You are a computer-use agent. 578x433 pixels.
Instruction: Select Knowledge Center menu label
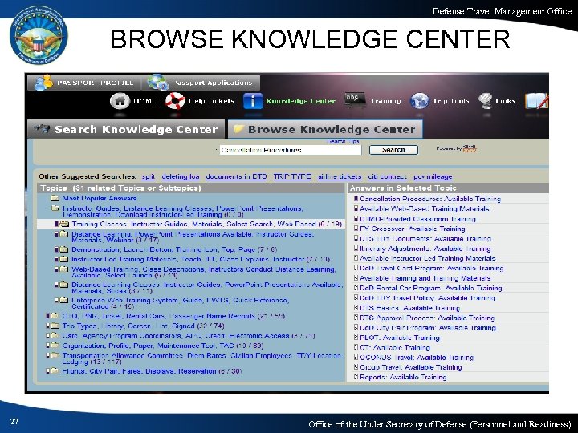coord(301,101)
